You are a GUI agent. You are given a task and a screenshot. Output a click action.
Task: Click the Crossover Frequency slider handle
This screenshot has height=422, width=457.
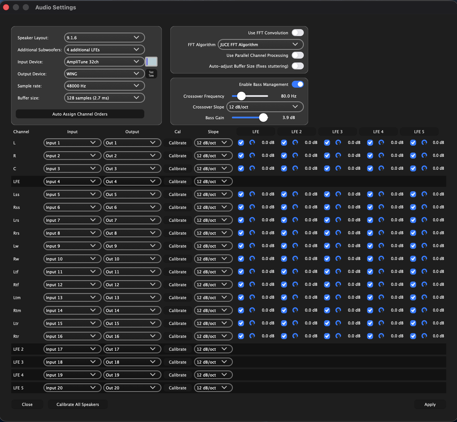241,96
